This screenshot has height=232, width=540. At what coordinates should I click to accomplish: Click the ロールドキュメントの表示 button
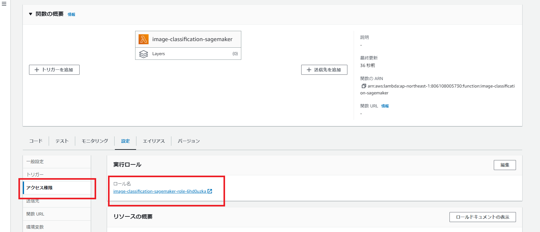coord(483,217)
